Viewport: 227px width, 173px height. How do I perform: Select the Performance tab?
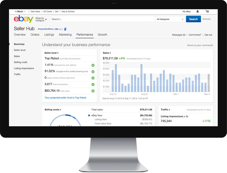(x=85, y=35)
